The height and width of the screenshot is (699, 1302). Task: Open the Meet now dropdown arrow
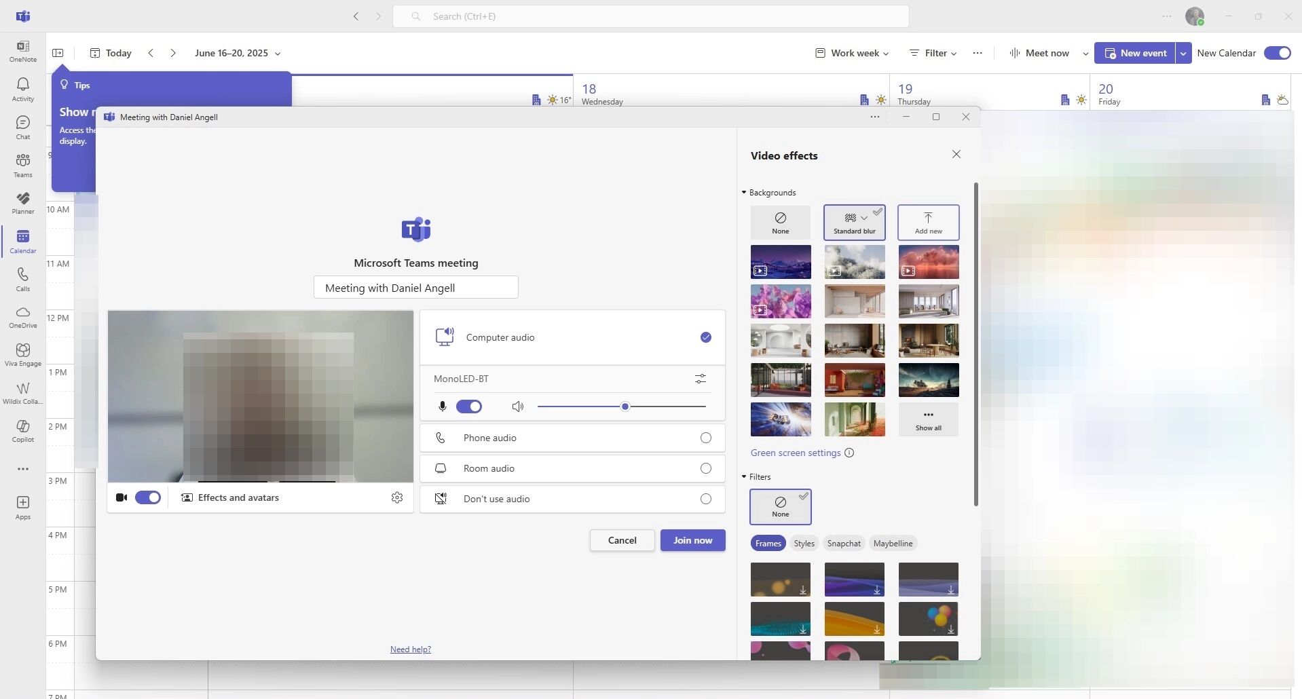(1085, 53)
